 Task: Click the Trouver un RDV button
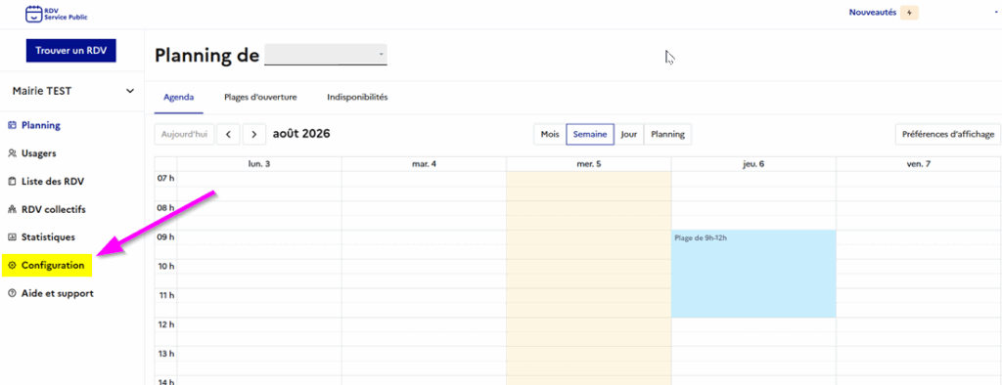click(x=70, y=51)
